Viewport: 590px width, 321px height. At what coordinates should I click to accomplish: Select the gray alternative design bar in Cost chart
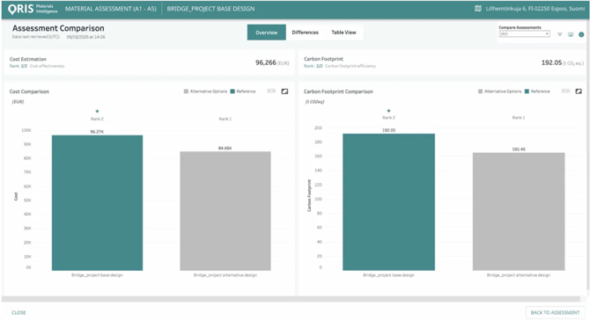click(x=225, y=211)
